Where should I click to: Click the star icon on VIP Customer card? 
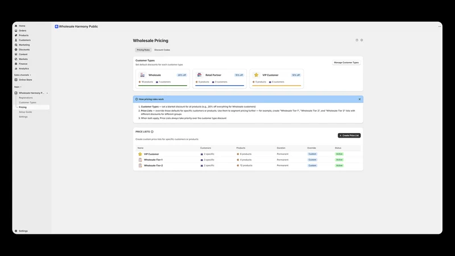tap(257, 75)
